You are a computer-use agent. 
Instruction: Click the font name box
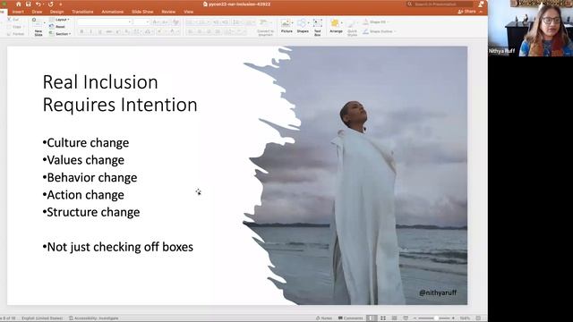[105, 22]
